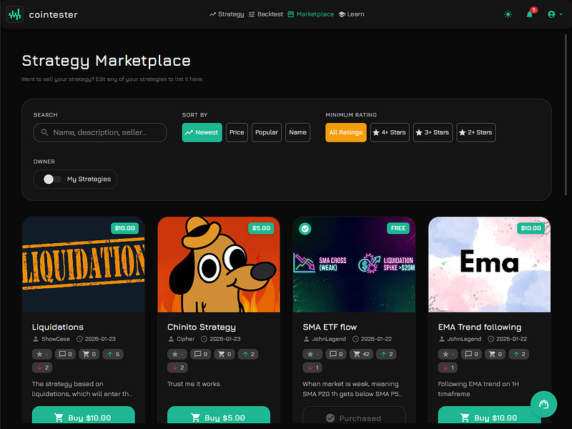Upvote the Chinito Strategy
The image size is (572, 429).
(x=248, y=354)
